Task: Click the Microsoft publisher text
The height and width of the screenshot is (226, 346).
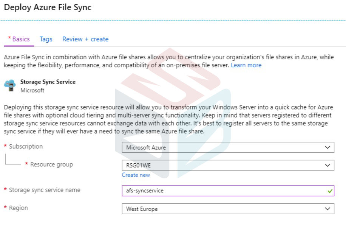Action: (32, 90)
